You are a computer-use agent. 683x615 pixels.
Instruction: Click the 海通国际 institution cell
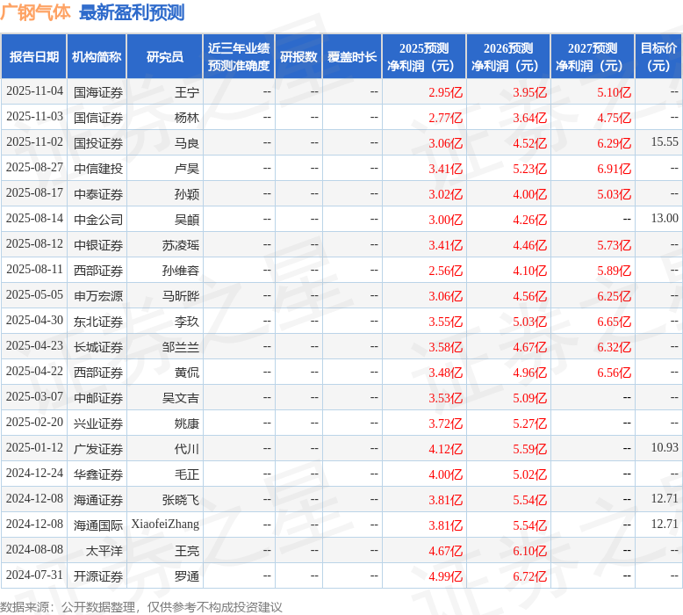coord(98,525)
